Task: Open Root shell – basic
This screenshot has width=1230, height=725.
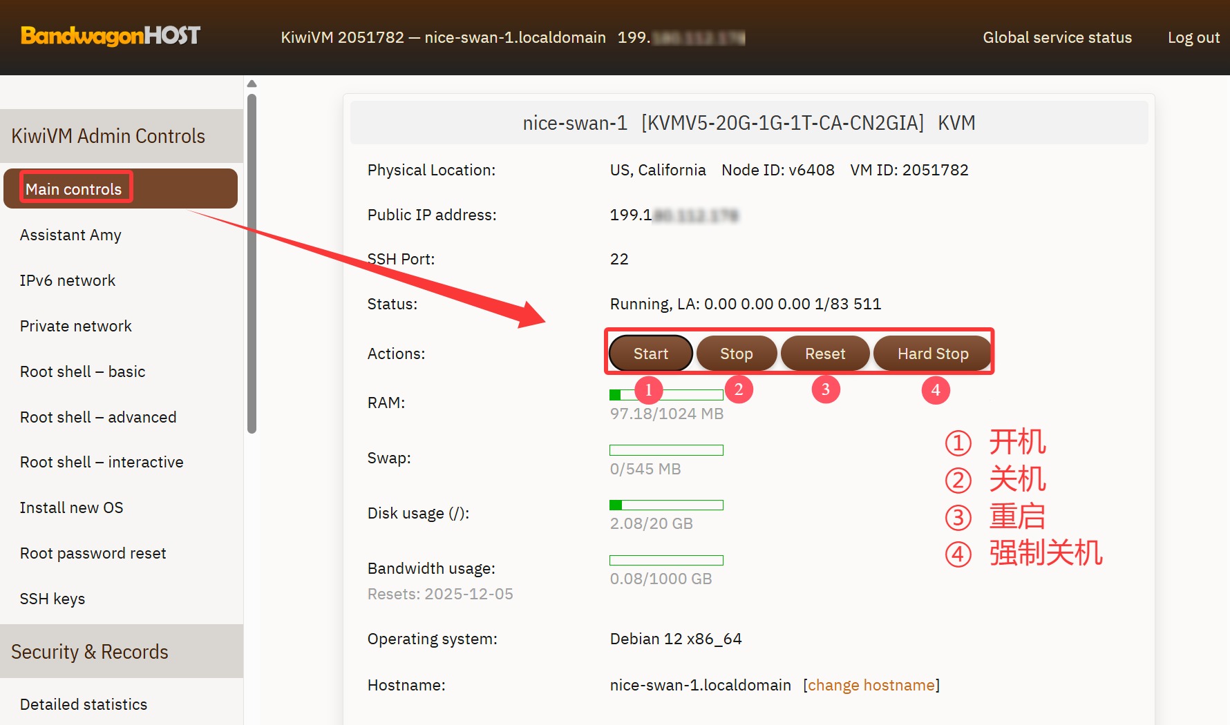Action: click(x=83, y=371)
